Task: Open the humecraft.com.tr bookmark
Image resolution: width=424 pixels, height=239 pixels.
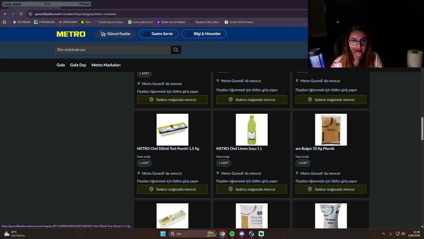Action: point(140,22)
